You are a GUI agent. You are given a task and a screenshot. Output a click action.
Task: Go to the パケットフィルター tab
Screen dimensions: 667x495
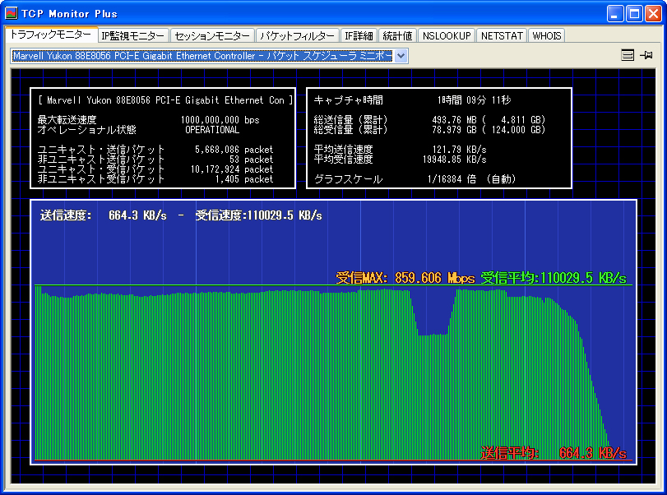(297, 36)
